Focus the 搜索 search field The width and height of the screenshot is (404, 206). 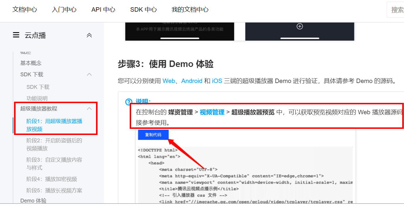click(396, 10)
